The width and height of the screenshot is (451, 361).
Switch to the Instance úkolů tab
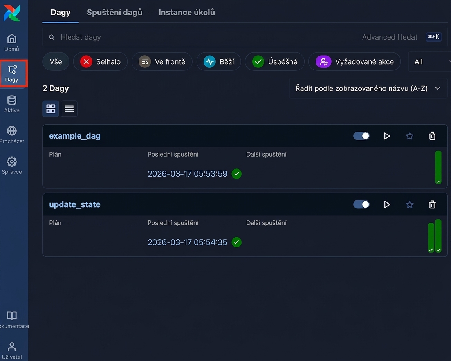click(187, 13)
